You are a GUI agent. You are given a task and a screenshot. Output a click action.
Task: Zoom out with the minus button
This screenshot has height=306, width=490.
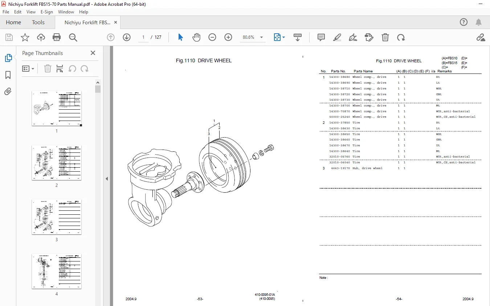(x=212, y=37)
